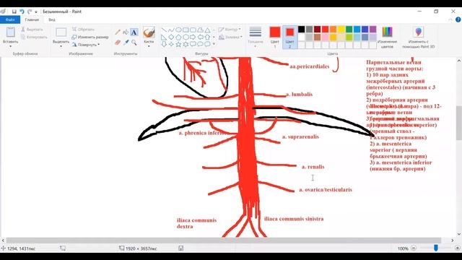Open Edit with Paint 3D
Screen dimensions: 462x260
click(419, 38)
